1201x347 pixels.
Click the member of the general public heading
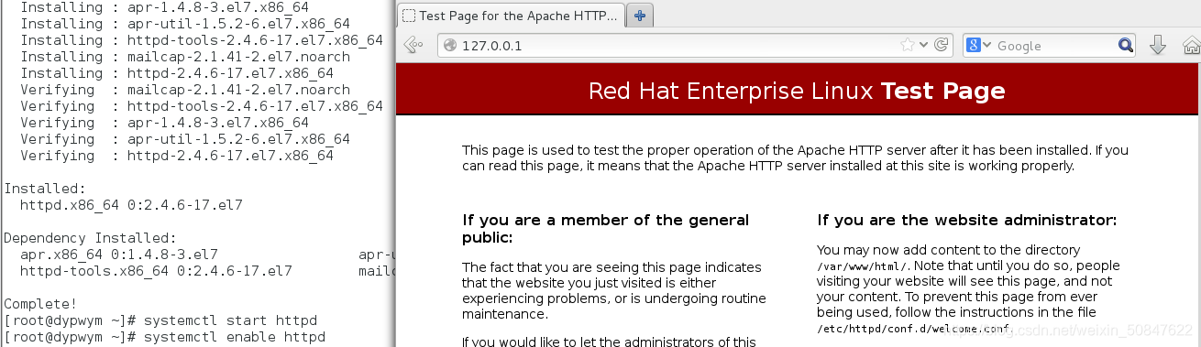click(606, 229)
